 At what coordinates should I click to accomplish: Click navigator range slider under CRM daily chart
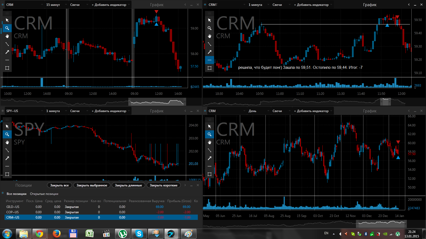click(x=381, y=224)
